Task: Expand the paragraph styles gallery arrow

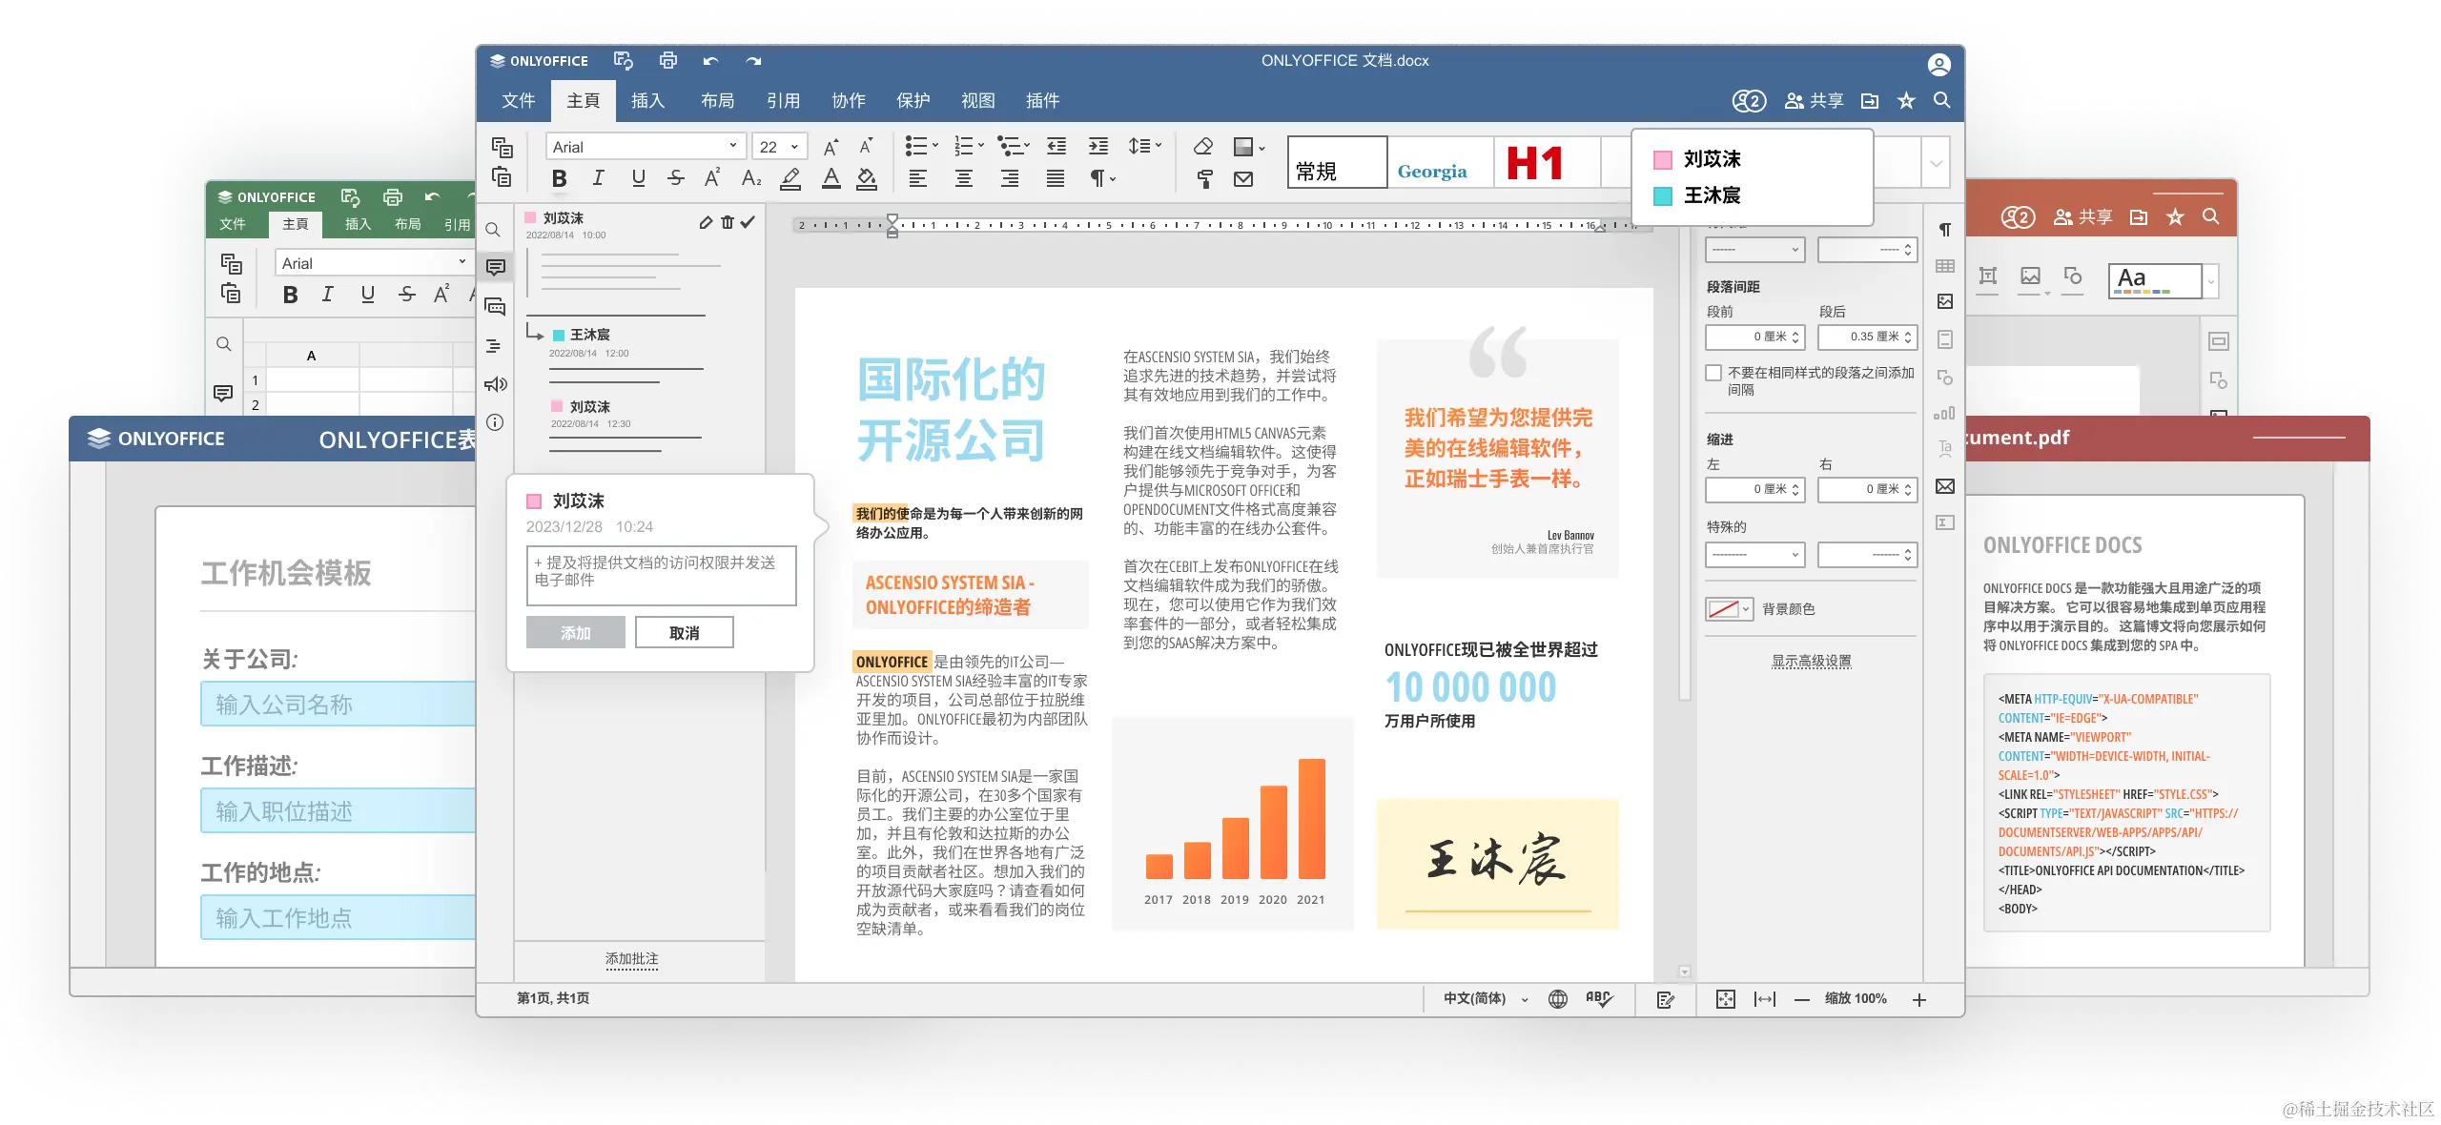Action: coord(1936,163)
